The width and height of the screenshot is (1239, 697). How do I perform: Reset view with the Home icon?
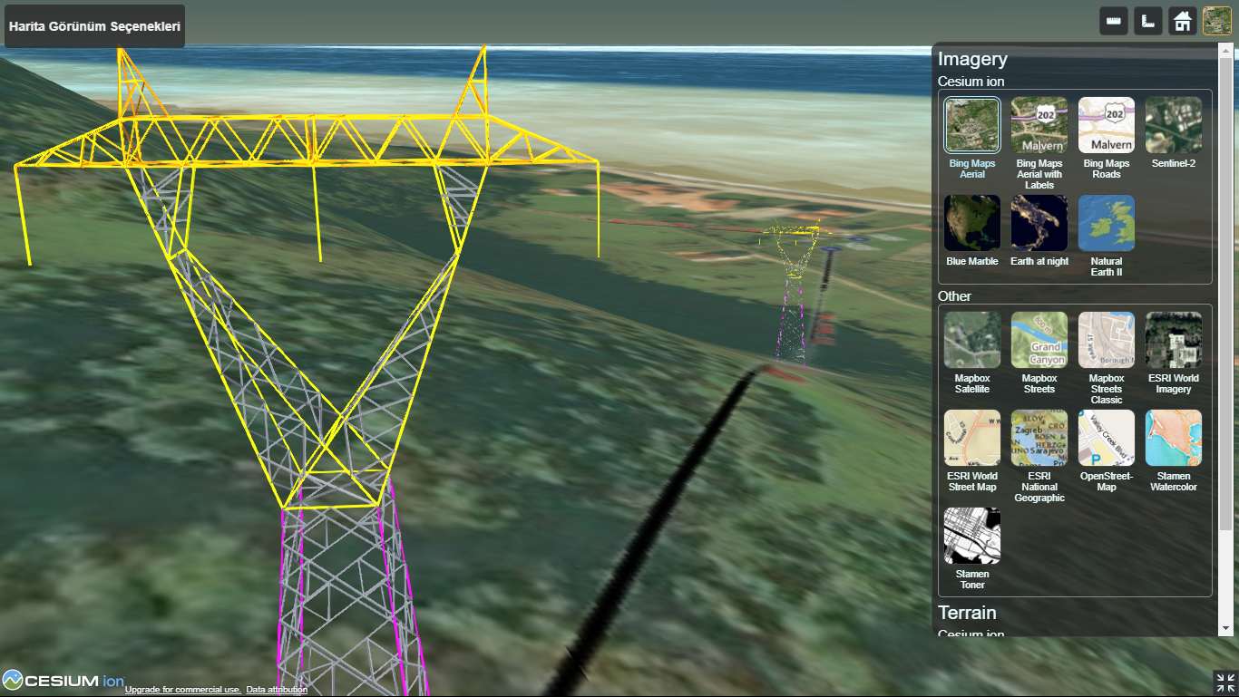(x=1183, y=21)
